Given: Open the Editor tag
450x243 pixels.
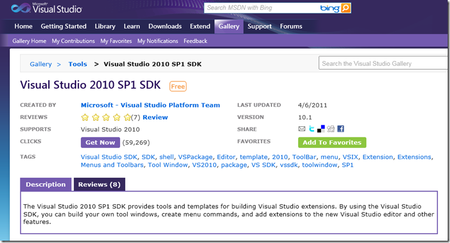Looking at the screenshot, I should pyautogui.click(x=226, y=157).
